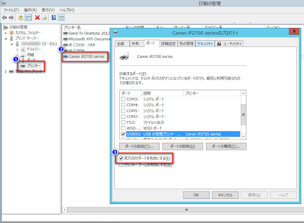The image size is (304, 223).
Task: Check the COM4: port checkbox
Action: click(123, 105)
